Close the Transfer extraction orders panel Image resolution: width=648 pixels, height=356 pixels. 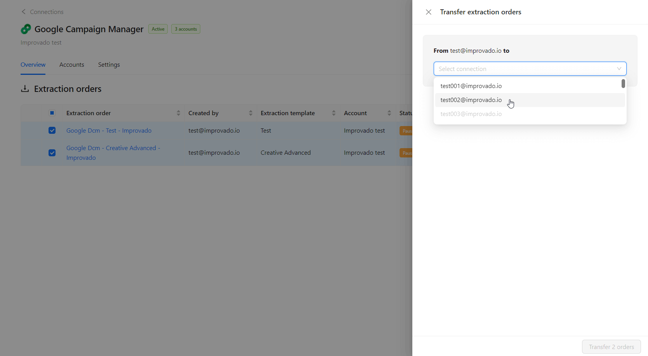click(x=429, y=12)
